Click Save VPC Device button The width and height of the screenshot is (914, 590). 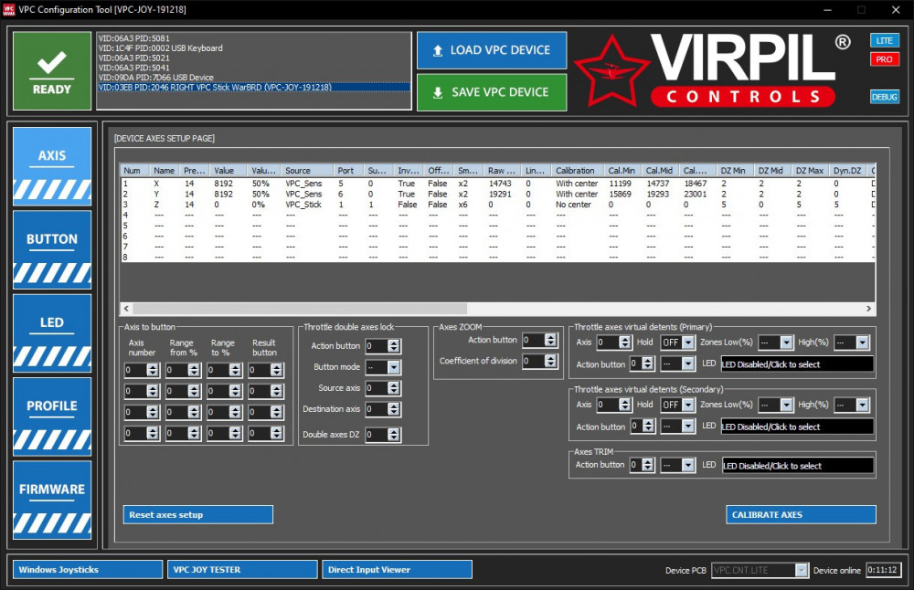(x=491, y=92)
